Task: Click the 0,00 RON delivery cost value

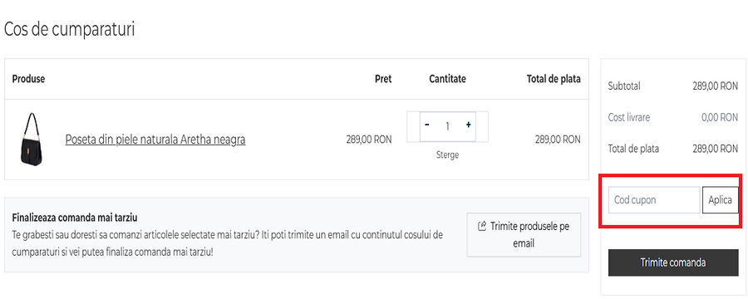Action: (x=720, y=117)
